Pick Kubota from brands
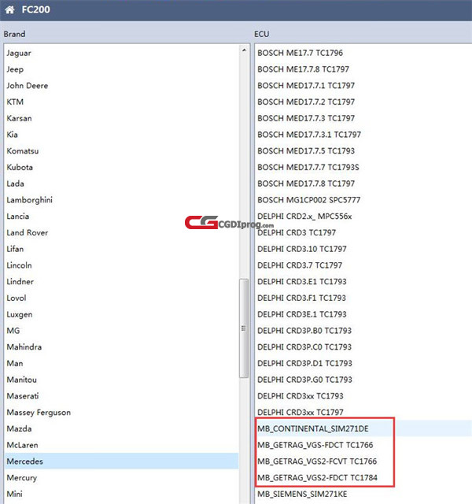The height and width of the screenshot is (504, 472). tap(20, 168)
